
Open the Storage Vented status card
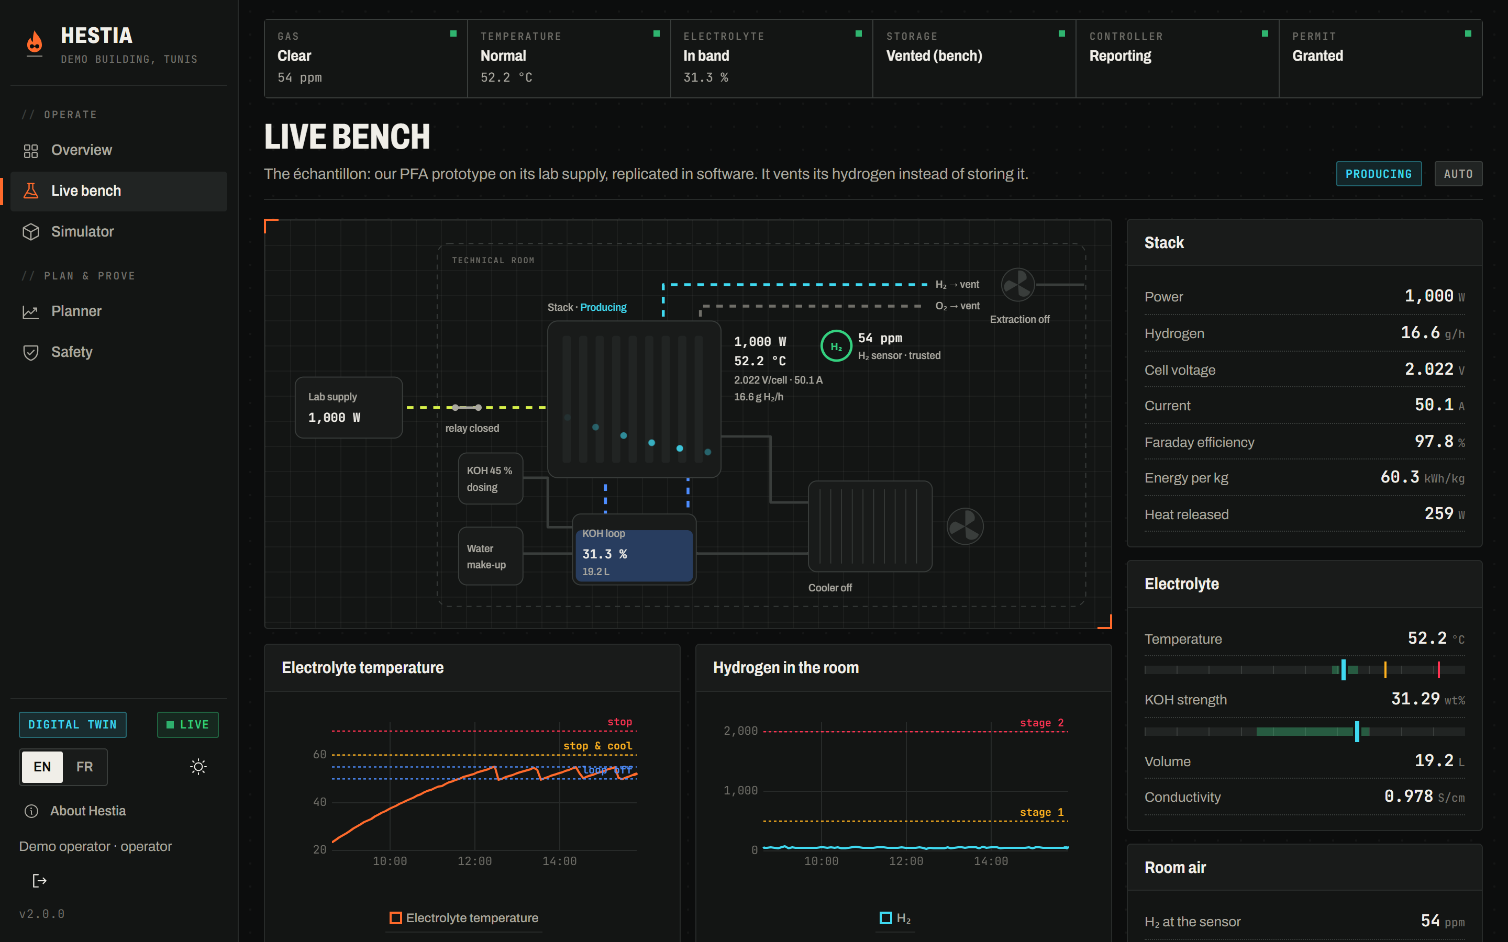pos(974,59)
